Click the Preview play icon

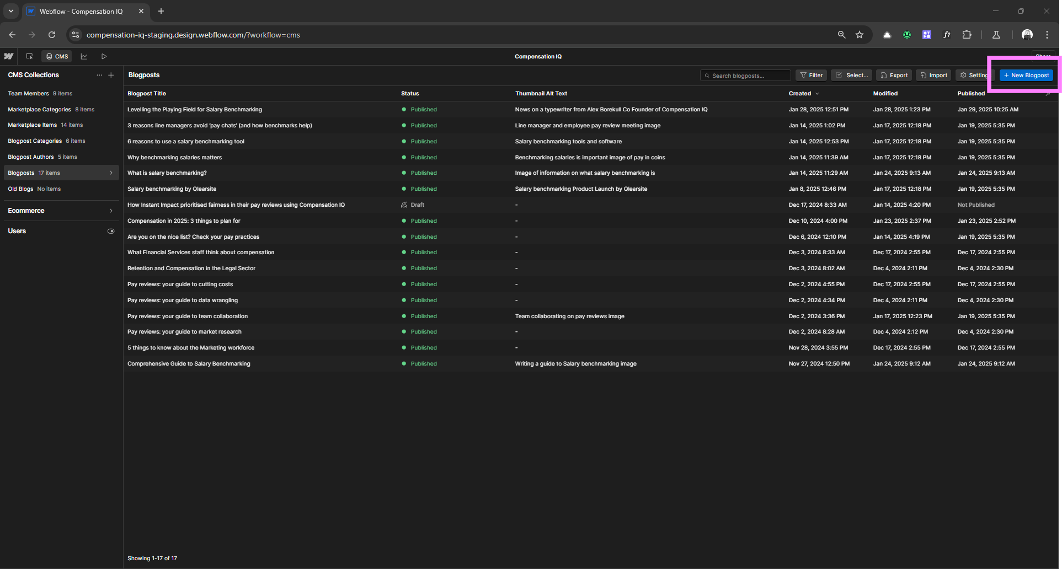point(104,56)
